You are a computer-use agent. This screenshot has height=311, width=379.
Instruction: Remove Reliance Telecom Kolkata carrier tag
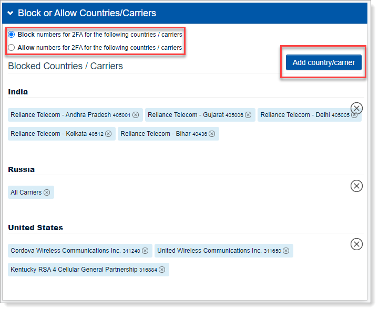[108, 134]
